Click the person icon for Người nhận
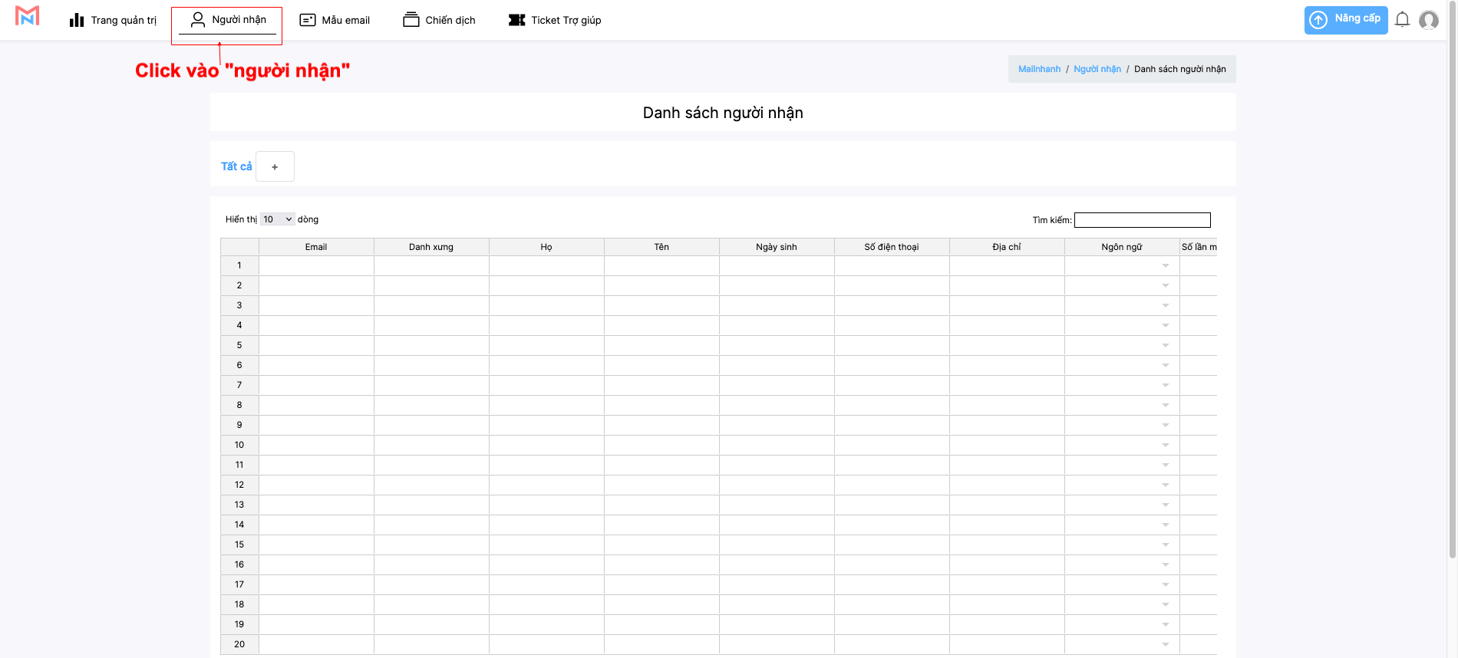Screen dimensions: 1458x658 coord(198,20)
